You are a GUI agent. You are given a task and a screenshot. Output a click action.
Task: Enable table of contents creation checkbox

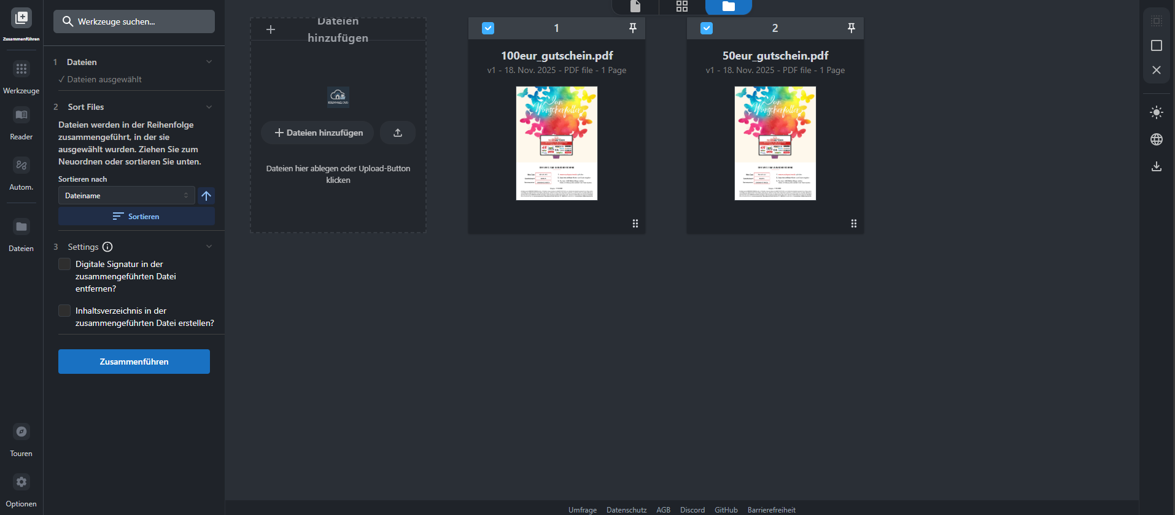64,311
